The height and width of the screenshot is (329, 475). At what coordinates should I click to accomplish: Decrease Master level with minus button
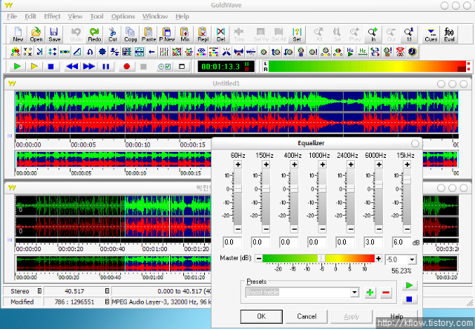259,259
